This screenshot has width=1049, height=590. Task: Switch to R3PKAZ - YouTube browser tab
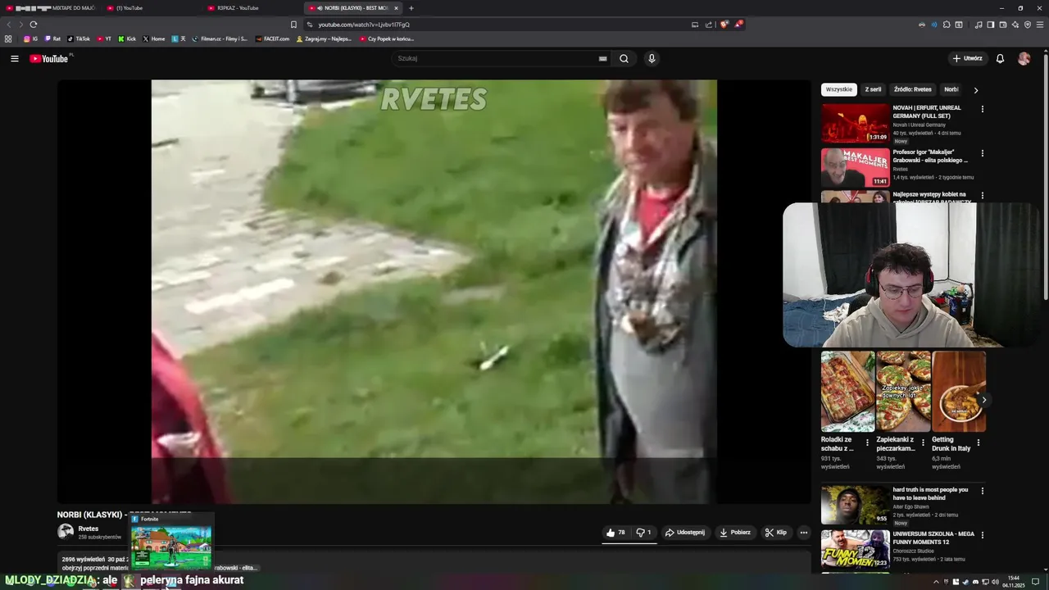click(252, 8)
